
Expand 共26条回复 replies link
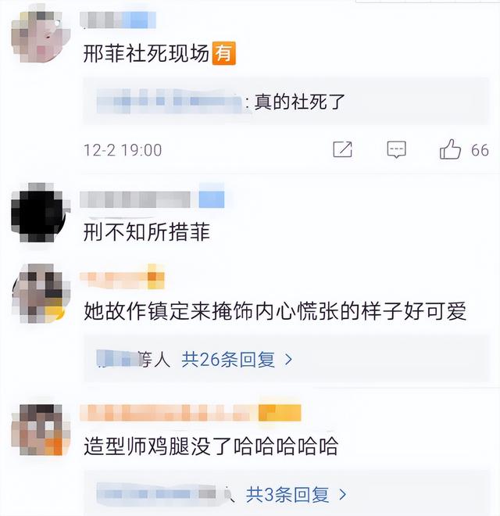pos(228,360)
